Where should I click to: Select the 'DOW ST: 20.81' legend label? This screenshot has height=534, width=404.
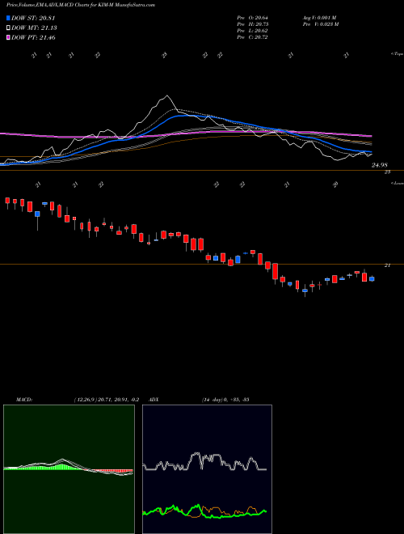(x=33, y=19)
